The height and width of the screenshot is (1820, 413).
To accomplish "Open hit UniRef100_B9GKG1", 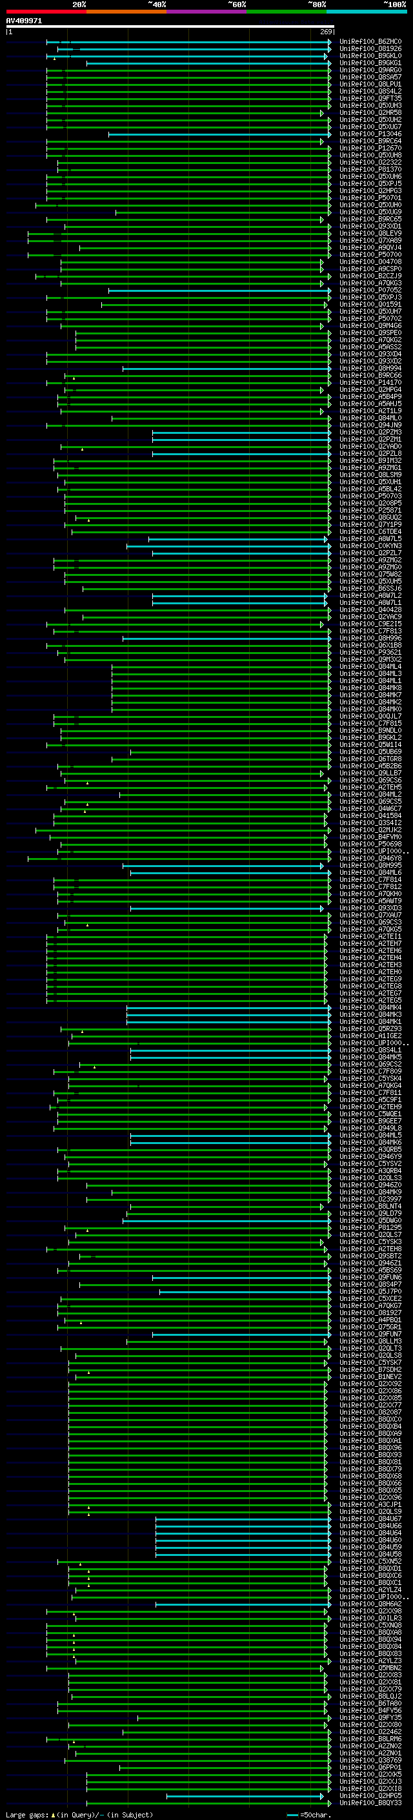I will coord(370,63).
